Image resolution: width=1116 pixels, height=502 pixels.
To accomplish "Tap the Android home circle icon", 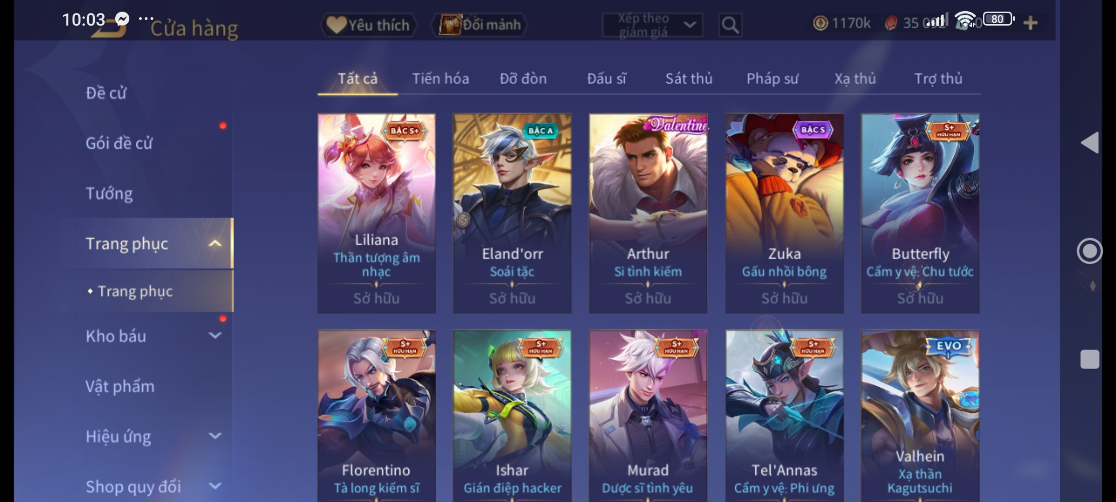I will point(1089,251).
